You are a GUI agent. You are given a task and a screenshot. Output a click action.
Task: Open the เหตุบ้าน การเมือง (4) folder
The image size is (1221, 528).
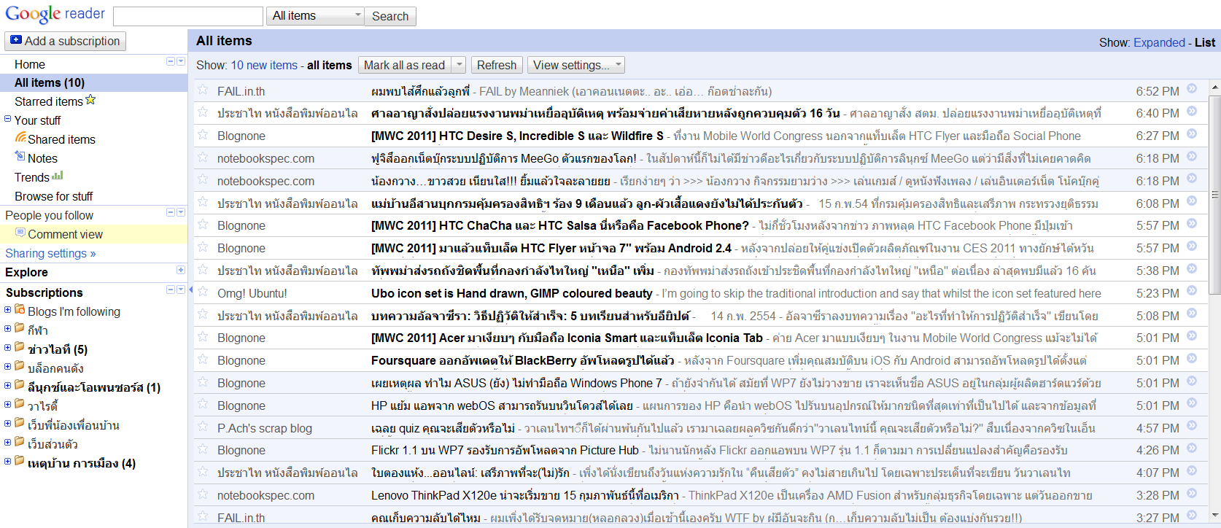pyautogui.click(x=82, y=463)
